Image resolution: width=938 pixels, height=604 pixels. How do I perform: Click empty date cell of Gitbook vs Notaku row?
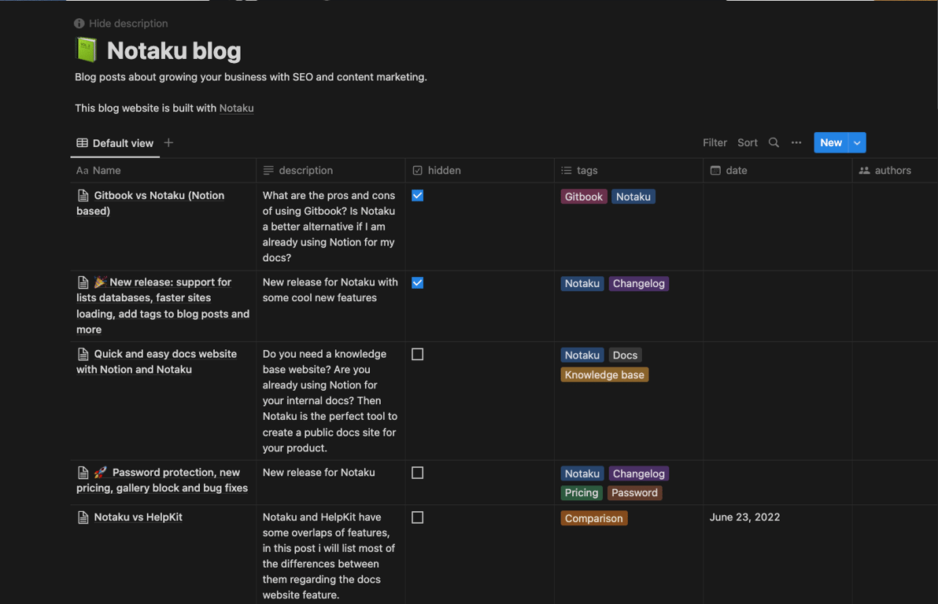tap(777, 226)
